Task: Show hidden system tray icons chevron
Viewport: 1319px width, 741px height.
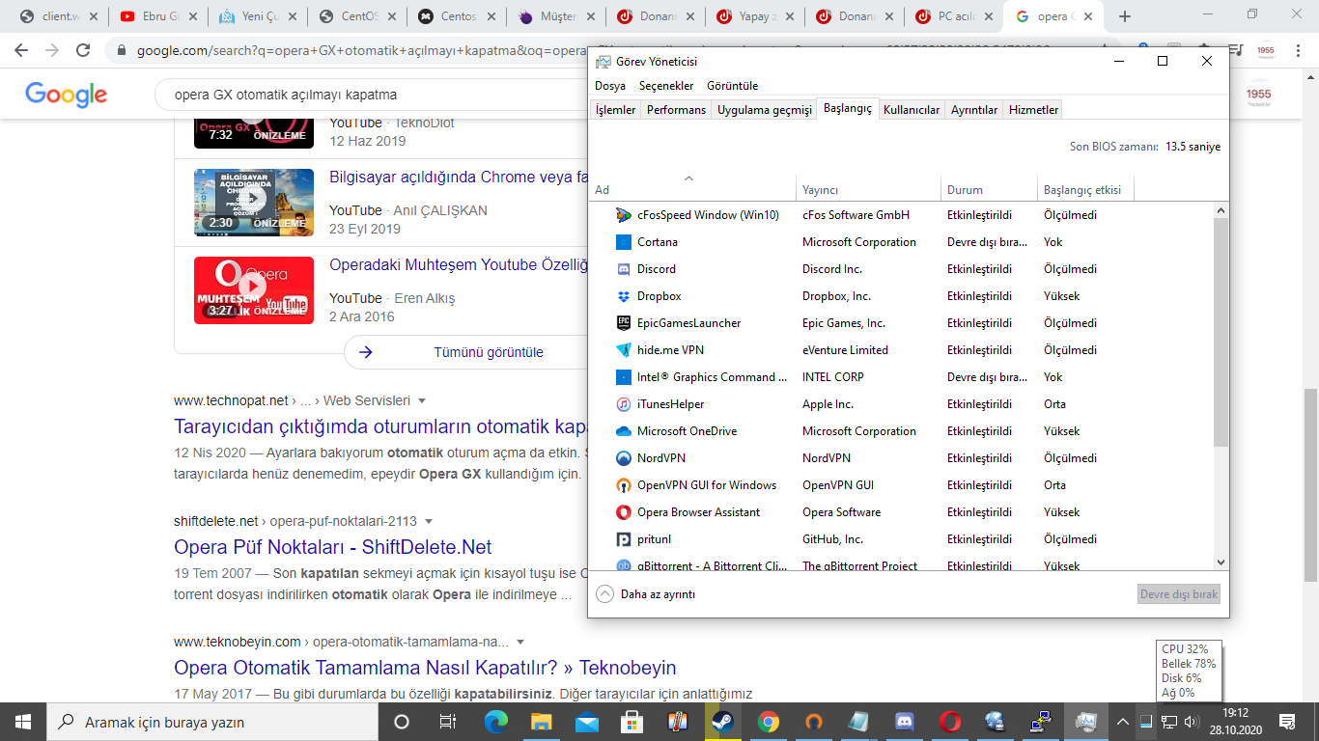Action: (1122, 722)
